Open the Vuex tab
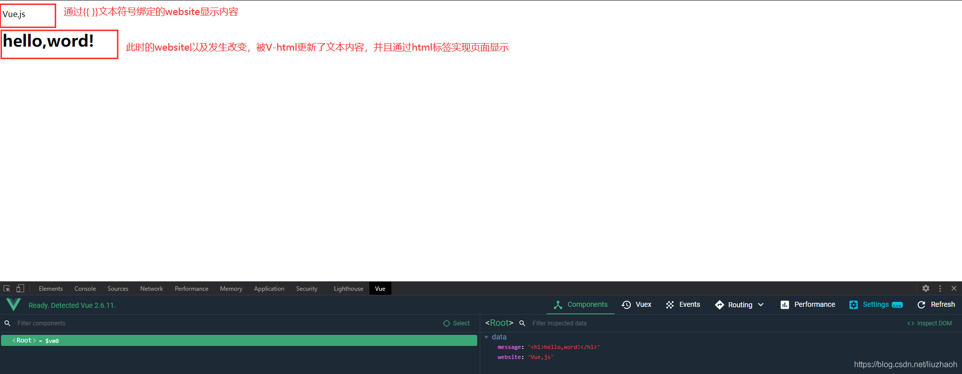 (x=636, y=305)
